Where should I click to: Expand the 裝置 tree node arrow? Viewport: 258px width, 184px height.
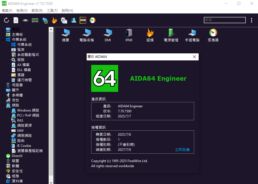[3, 161]
